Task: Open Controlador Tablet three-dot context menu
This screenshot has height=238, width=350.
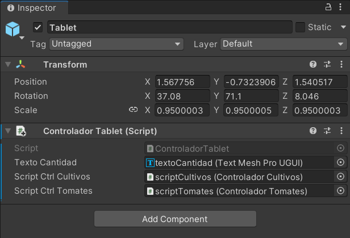Action: [341, 131]
